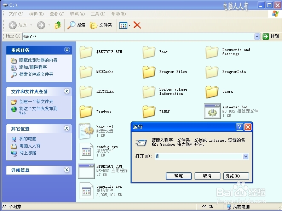
Task: Select the WINXP folder icon
Action: (149, 112)
